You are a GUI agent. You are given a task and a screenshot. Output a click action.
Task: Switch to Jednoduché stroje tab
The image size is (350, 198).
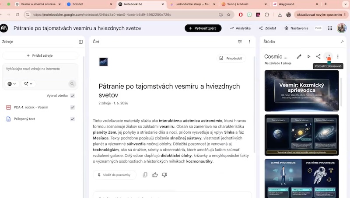(x=193, y=4)
